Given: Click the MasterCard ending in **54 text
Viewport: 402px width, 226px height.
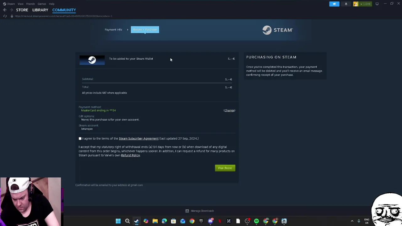Looking at the screenshot, I should (98, 110).
